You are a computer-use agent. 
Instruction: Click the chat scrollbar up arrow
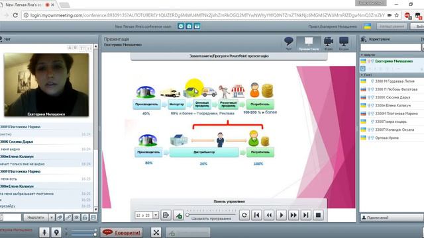click(x=95, y=46)
